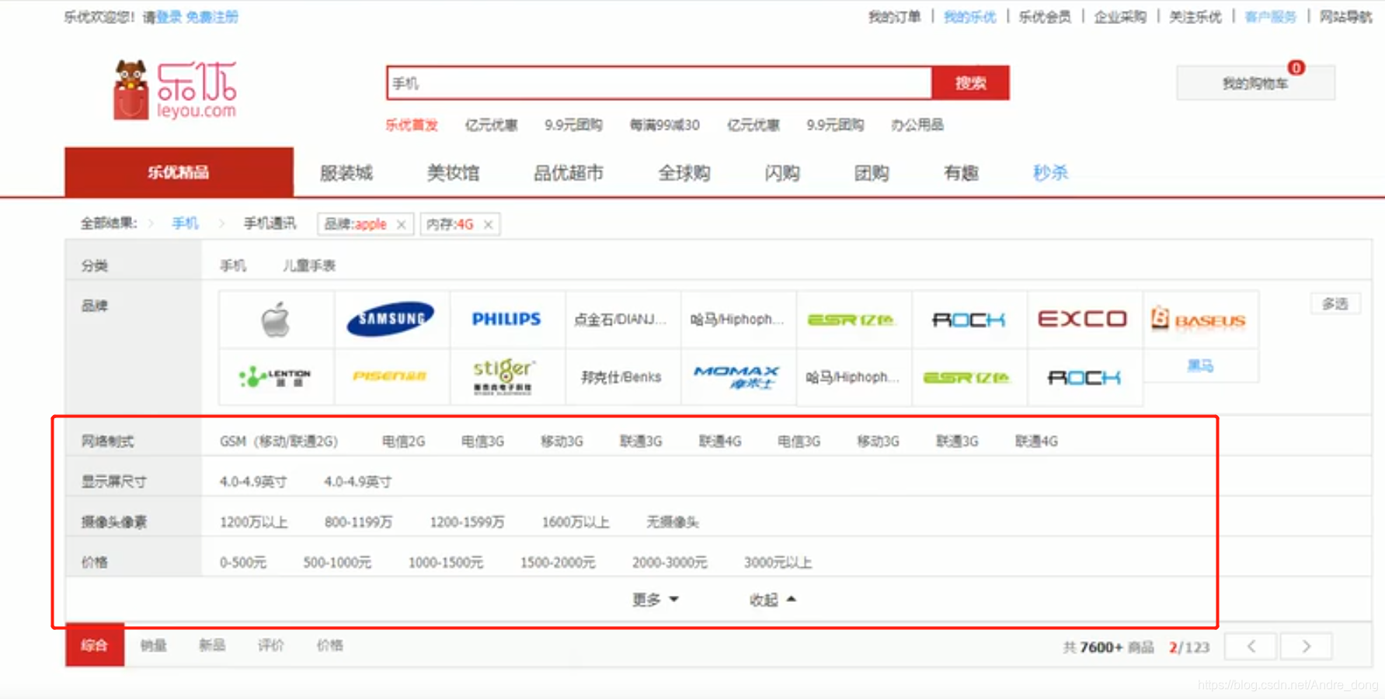Enable the 1200万以上 camera filter
This screenshot has width=1385, height=699.
254,521
